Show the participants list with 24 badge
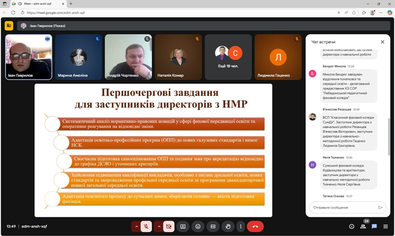The width and height of the screenshot is (395, 236). 363,226
